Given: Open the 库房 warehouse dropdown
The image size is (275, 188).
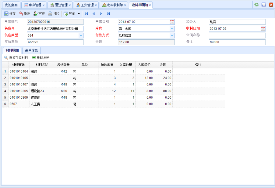Looking at the screenshot, I should coord(172,29).
